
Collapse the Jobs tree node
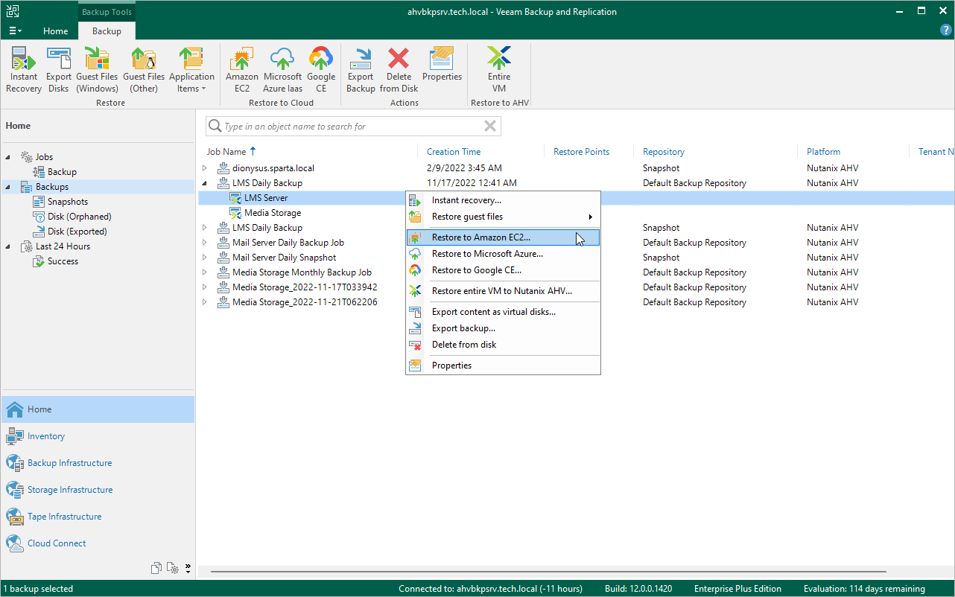[8, 157]
